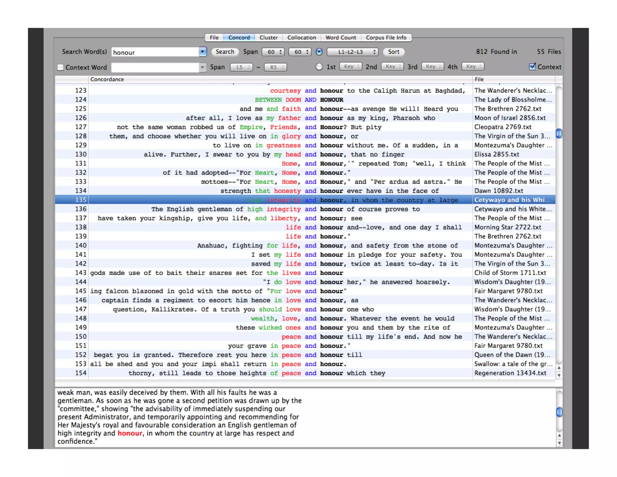Open the L5 span popup
This screenshot has height=477, width=617.
click(241, 67)
